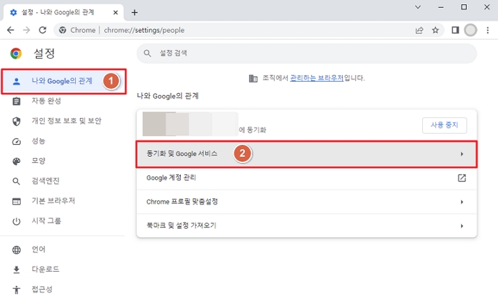498x301 pixels.
Task: Open 모양 settings section
Action: point(38,161)
